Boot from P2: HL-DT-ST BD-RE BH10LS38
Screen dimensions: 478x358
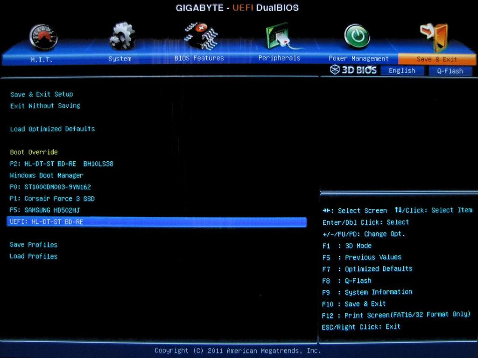click(x=62, y=164)
